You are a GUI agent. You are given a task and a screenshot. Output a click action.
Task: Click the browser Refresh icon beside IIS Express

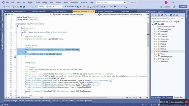pos(78,6)
